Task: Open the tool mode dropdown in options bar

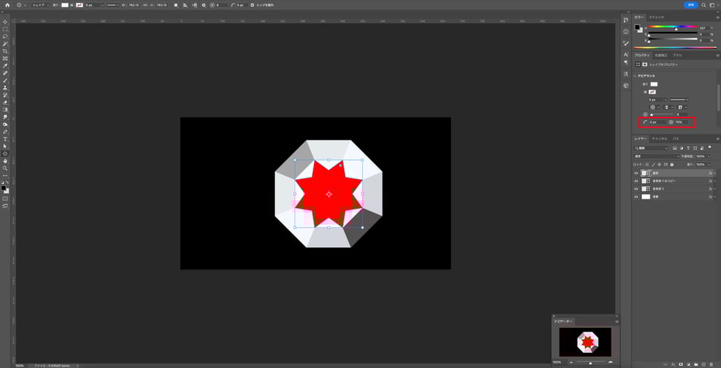Action: 40,5
